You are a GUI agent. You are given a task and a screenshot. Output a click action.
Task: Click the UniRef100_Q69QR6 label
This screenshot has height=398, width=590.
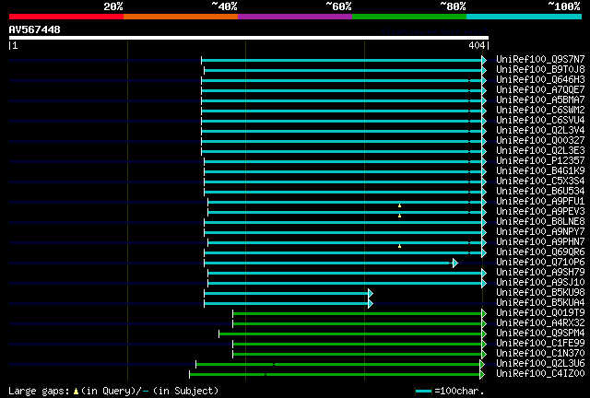(x=540, y=252)
